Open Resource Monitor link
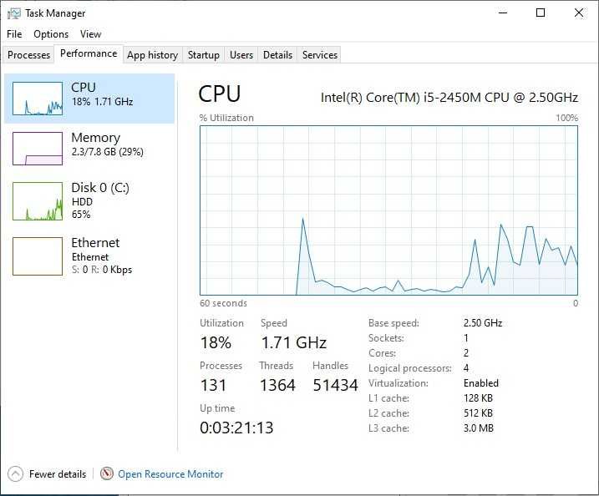The height and width of the screenshot is (496, 599). [170, 474]
